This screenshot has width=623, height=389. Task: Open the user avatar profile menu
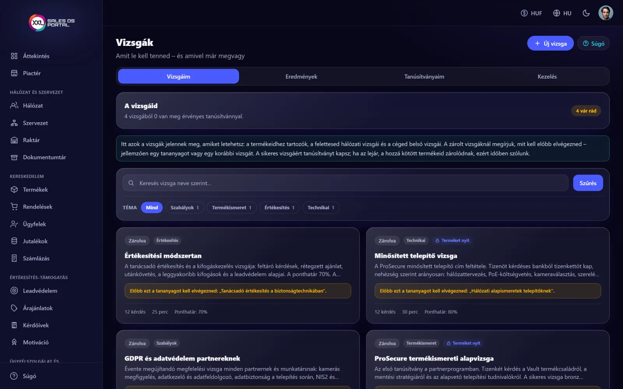point(605,13)
